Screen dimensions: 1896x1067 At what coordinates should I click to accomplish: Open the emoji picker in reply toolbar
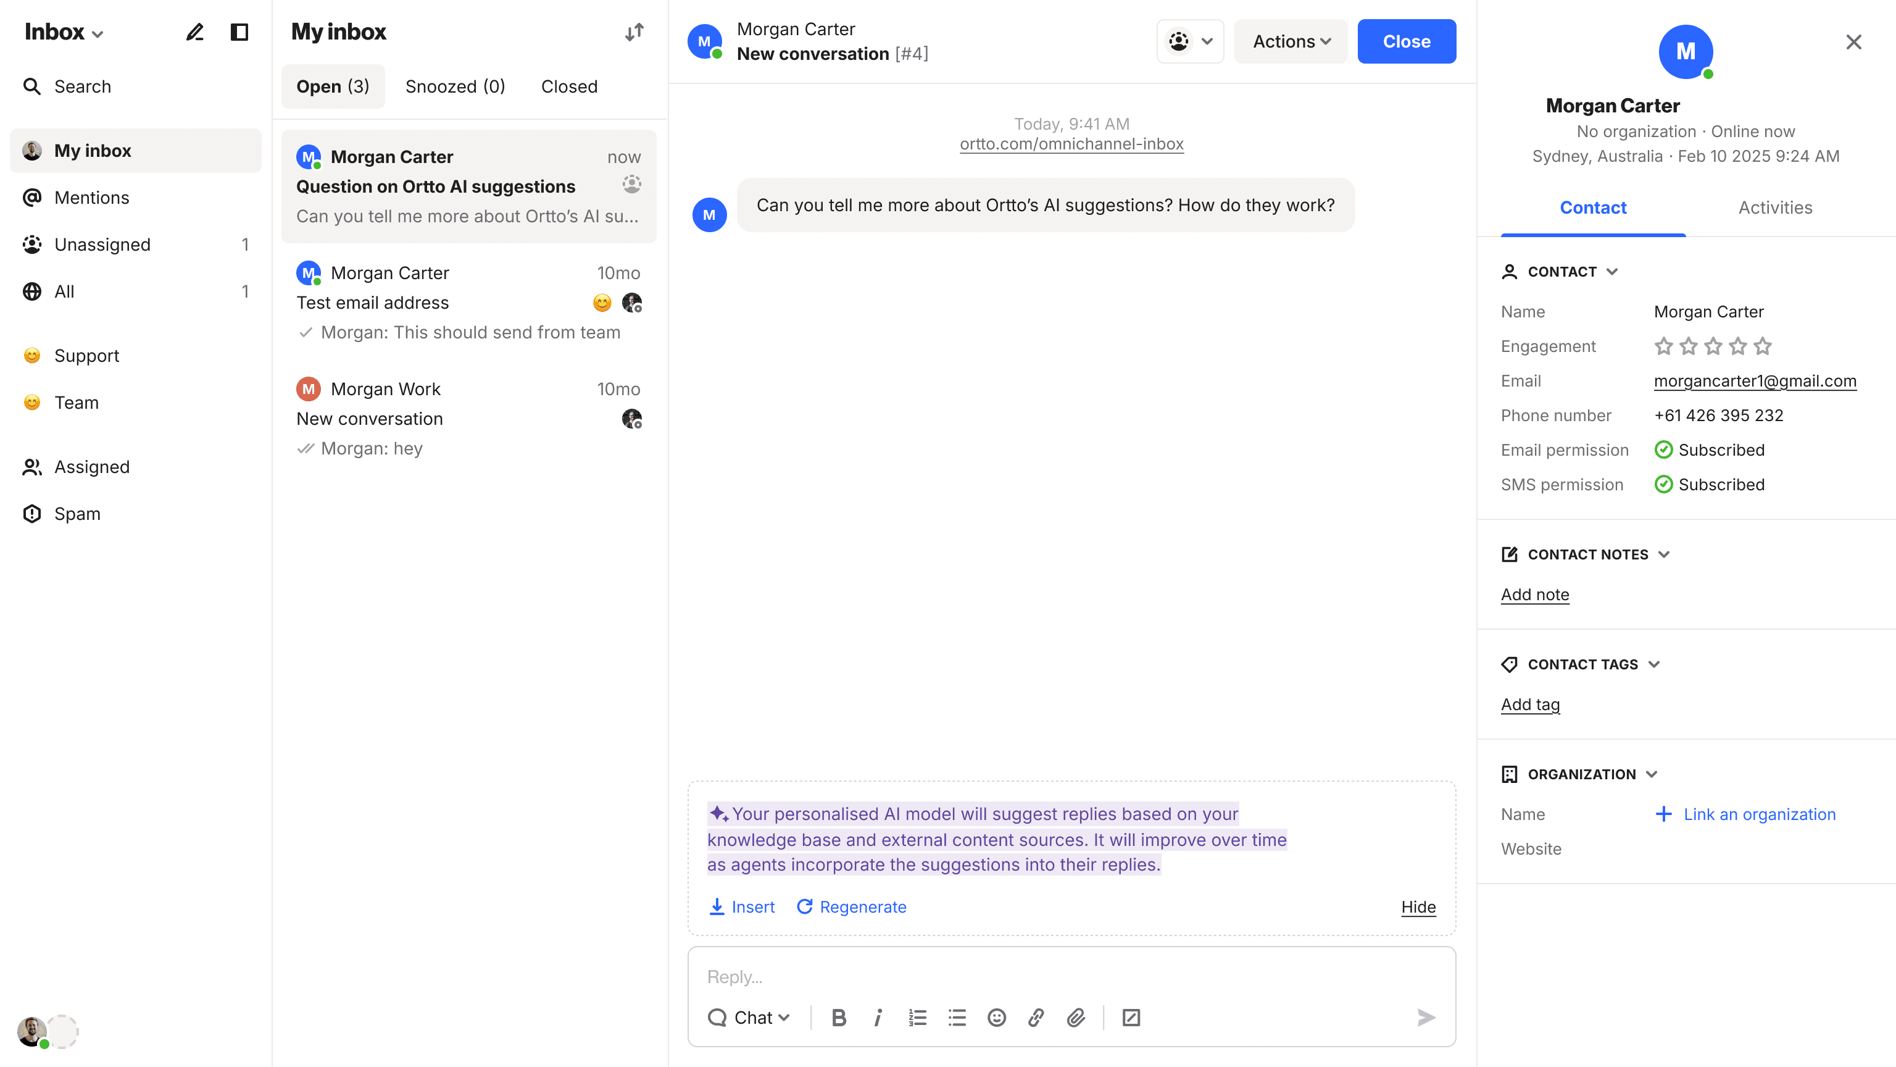997,1017
